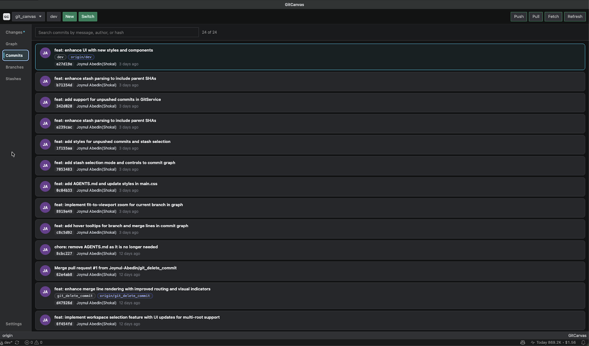This screenshot has width=589, height=346.
Task: Click the JA avatar of commit c8c5d92
Action: pyautogui.click(x=45, y=228)
